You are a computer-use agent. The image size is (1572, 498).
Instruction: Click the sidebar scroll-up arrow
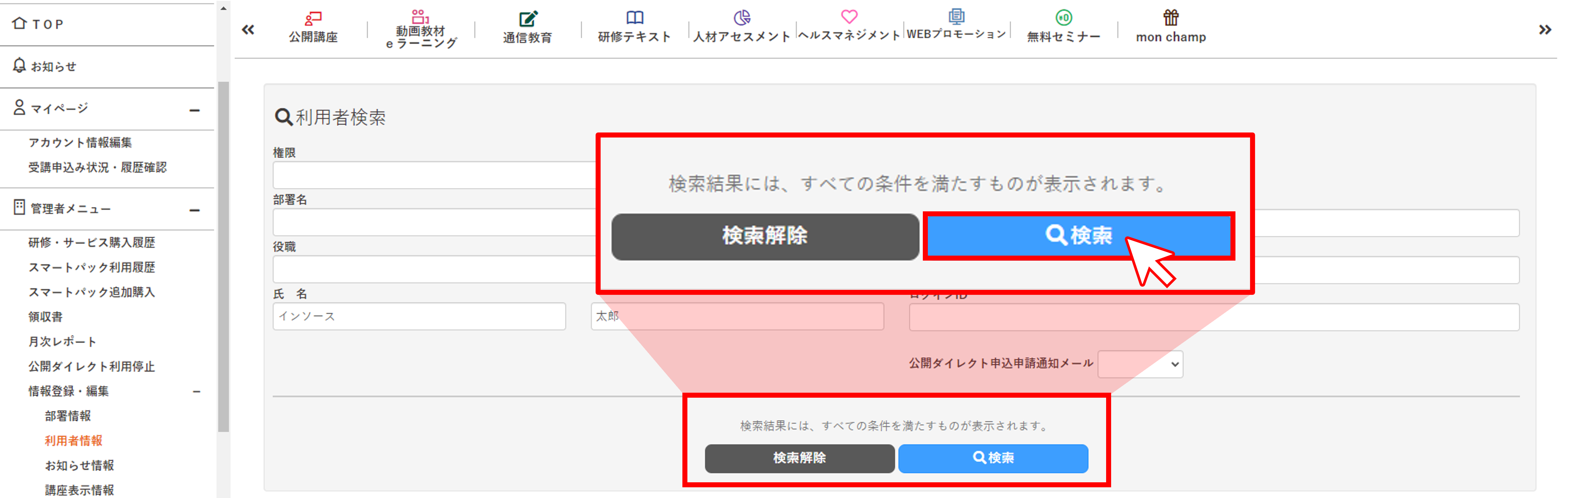[x=223, y=8]
